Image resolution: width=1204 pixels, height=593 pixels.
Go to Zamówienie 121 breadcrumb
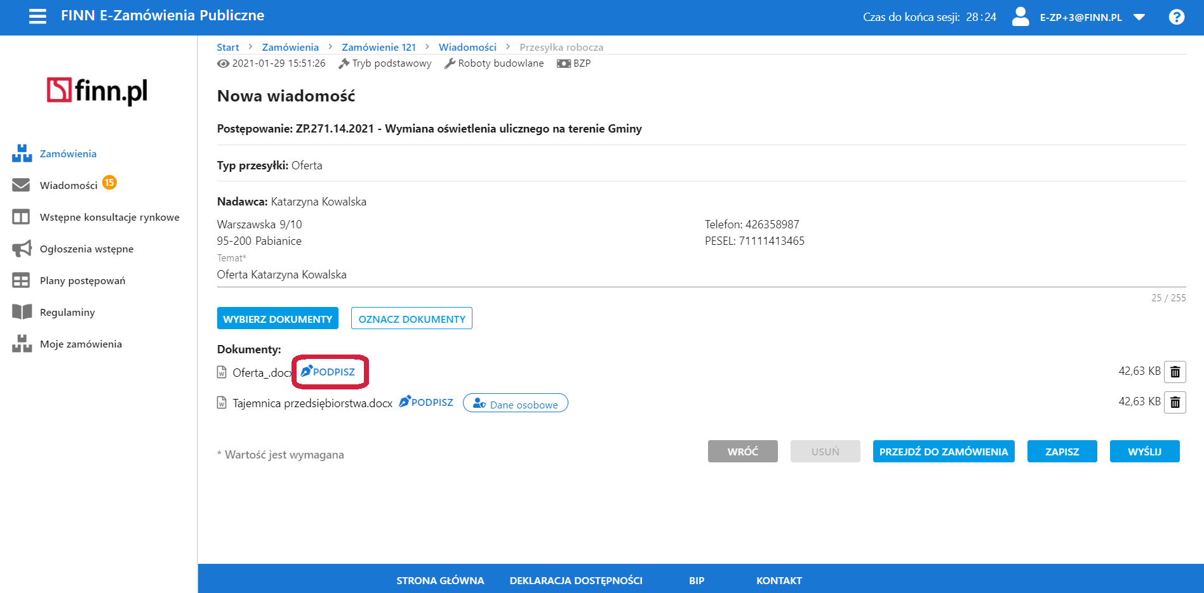379,47
